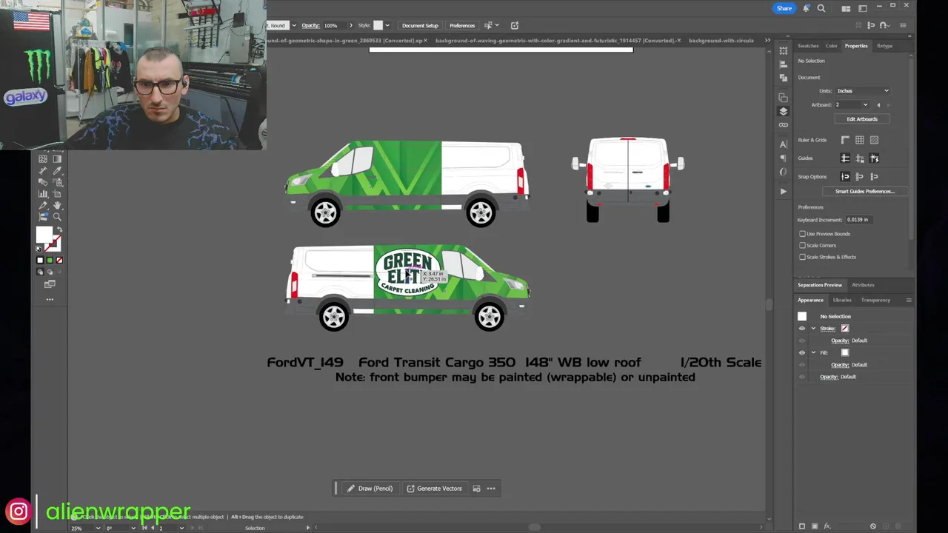Toggle Show Rulers button
Screen dimensions: 948x533
pyautogui.click(x=845, y=140)
